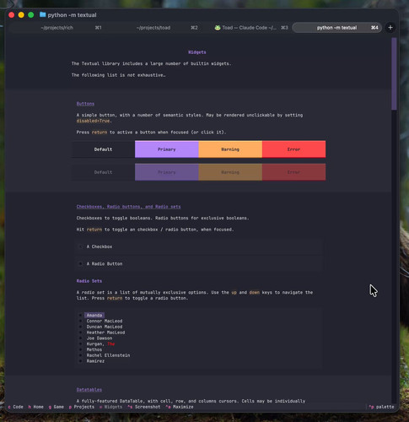Click Maximize in the footer bar

point(180,407)
